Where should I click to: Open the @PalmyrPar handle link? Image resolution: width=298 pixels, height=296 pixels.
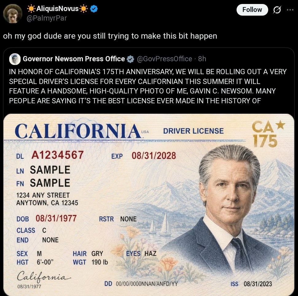pos(47,18)
